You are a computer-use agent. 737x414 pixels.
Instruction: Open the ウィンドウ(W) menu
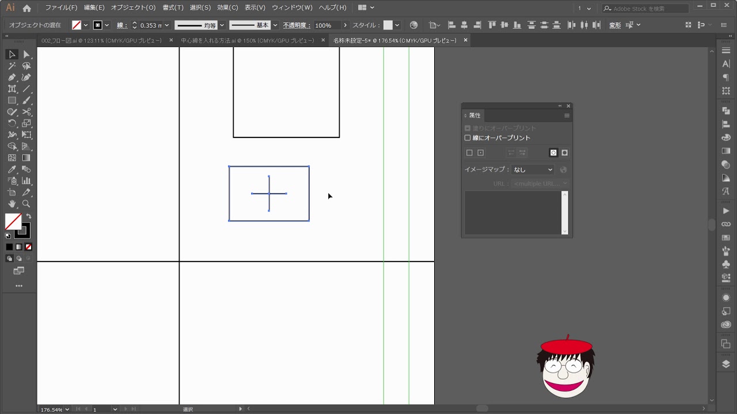(x=292, y=8)
